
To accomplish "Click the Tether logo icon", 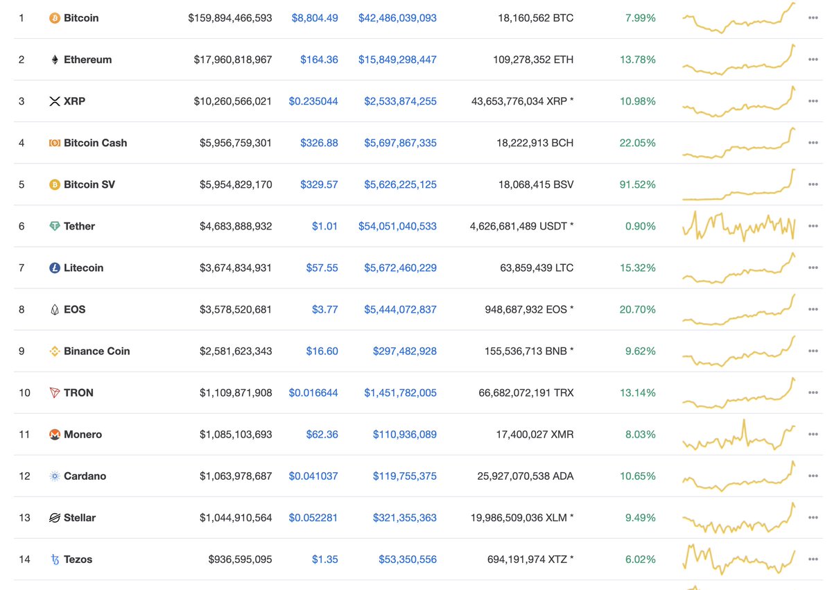I will pyautogui.click(x=55, y=226).
